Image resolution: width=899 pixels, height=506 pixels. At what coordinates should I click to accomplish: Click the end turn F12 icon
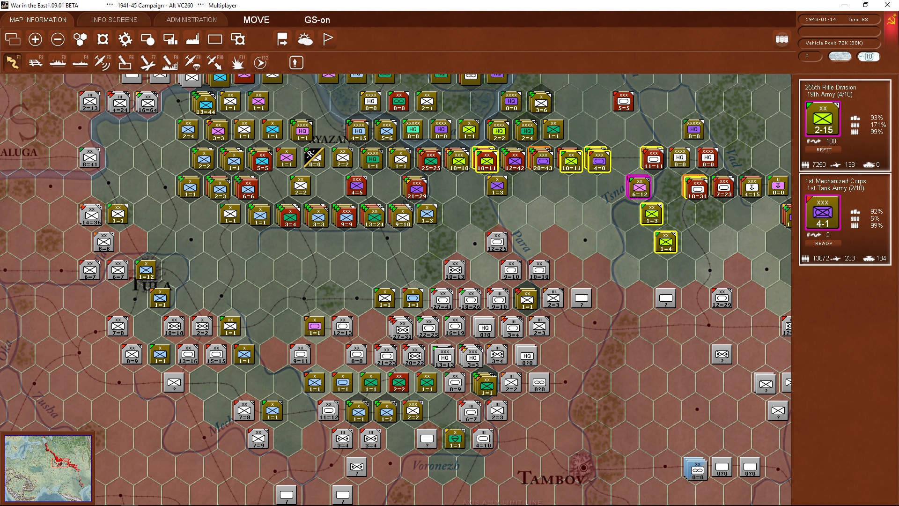coord(260,62)
